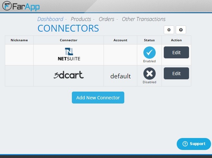Image resolution: width=212 pixels, height=158 pixels.
Task: Click the Account column header
Action: click(x=120, y=40)
